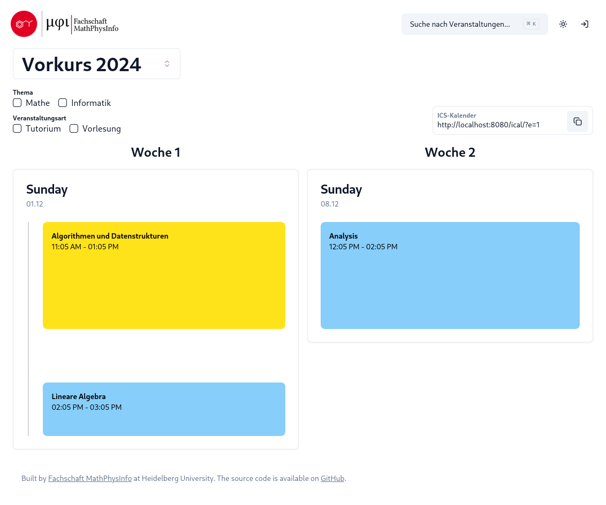Click the login arrow icon
606x505 pixels.
(x=585, y=24)
